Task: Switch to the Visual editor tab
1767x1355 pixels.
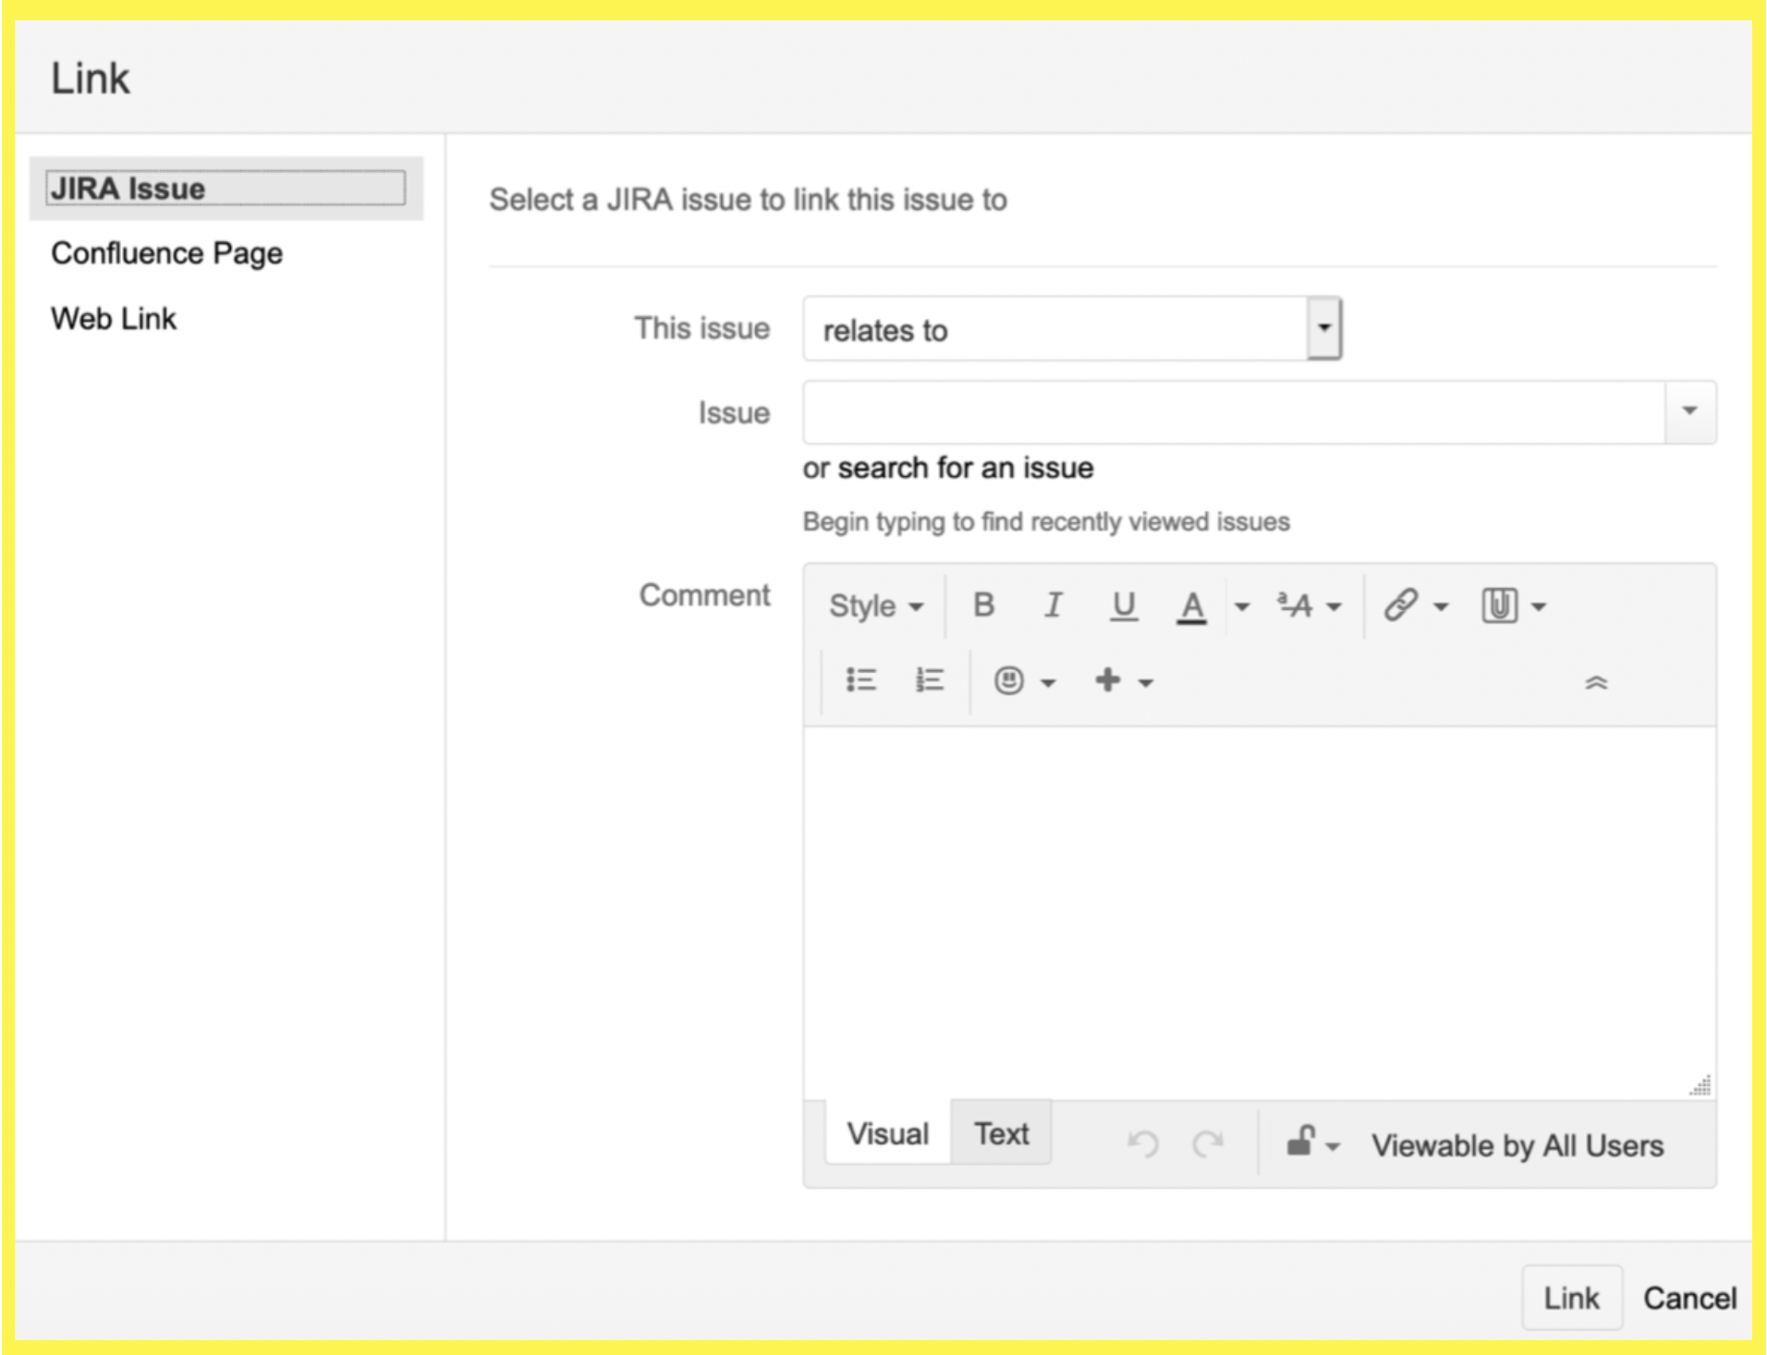Action: click(x=888, y=1133)
